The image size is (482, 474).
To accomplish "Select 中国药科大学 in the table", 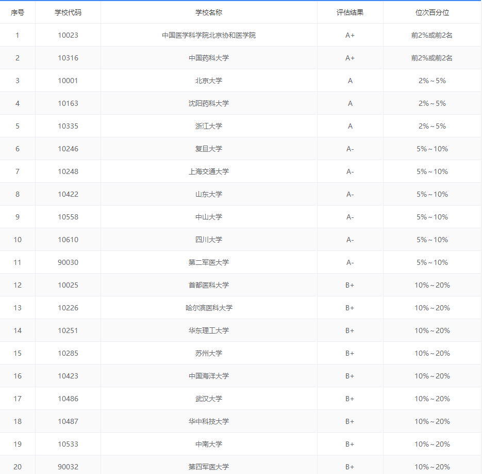I will tap(209, 58).
